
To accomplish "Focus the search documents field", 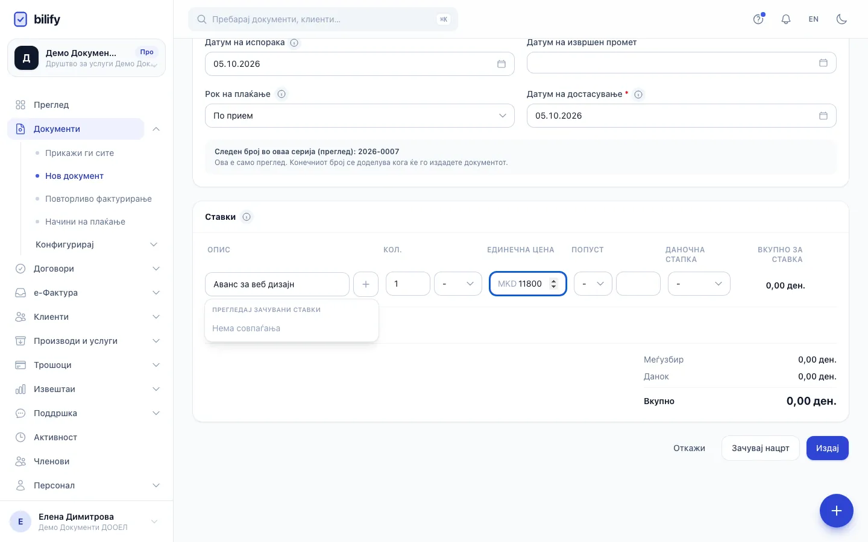I will [x=323, y=19].
